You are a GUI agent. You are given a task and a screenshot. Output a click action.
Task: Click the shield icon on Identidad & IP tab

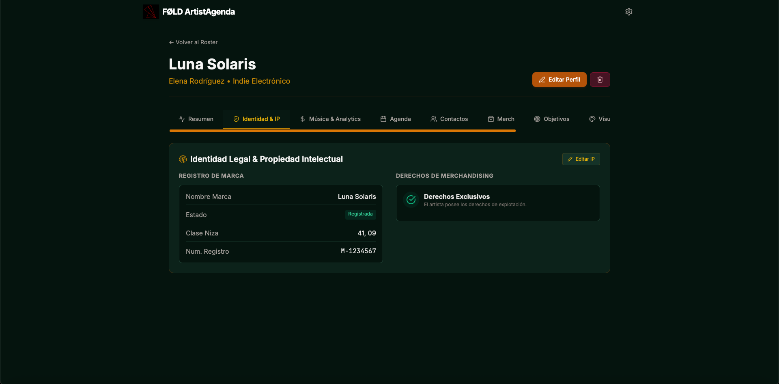(236, 119)
